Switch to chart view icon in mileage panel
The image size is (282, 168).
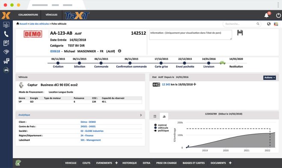coord(164,116)
